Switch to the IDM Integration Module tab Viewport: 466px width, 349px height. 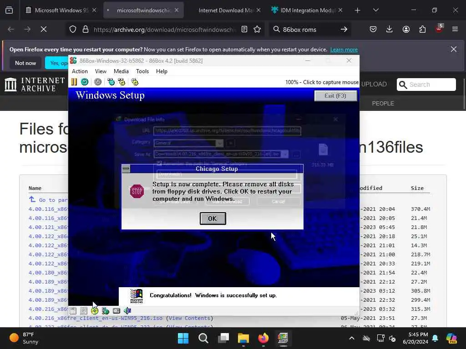306,10
